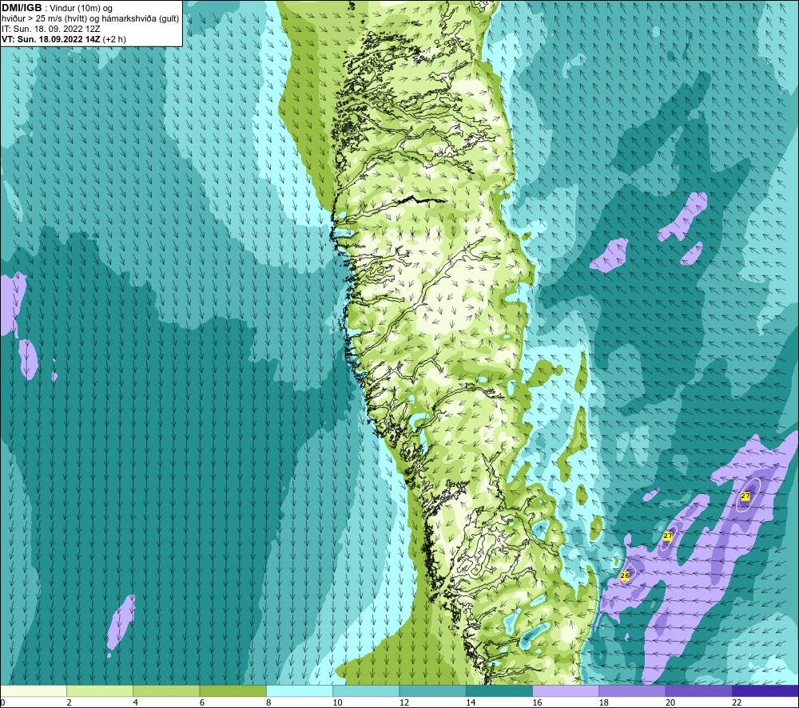Viewport: 799px width, 708px height.
Task: Select the 8–10 m/s pale cyan legend swatch
Action: [300, 690]
